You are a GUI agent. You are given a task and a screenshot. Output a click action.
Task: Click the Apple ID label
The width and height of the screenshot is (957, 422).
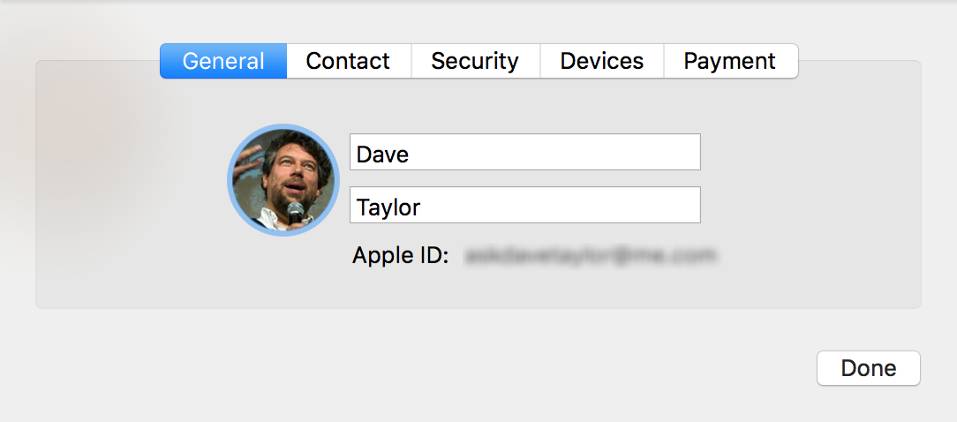coord(401,256)
